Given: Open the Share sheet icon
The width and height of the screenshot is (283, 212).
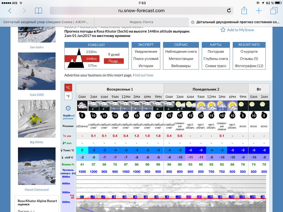Looking at the screenshot, I should [x=244, y=10].
